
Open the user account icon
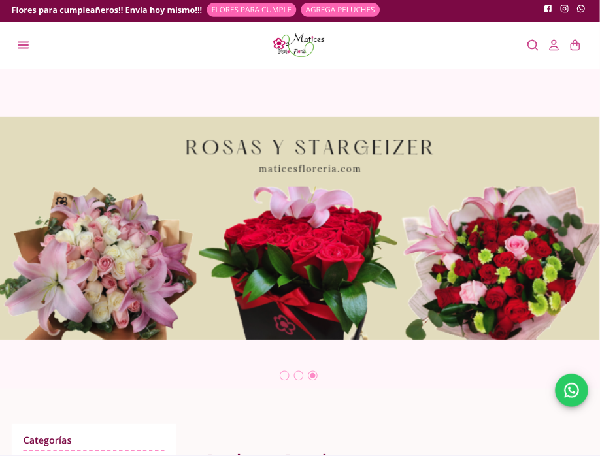(554, 45)
